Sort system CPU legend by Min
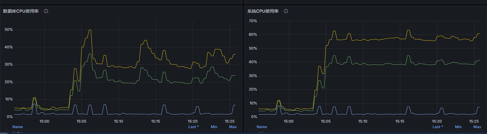This screenshot has width=487, height=134. (458, 127)
